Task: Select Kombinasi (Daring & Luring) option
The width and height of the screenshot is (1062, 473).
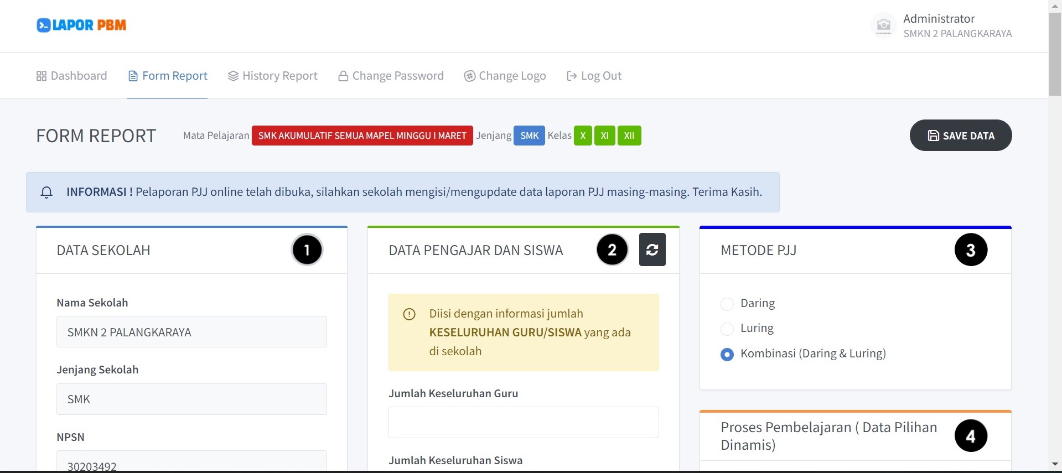Action: pos(727,354)
